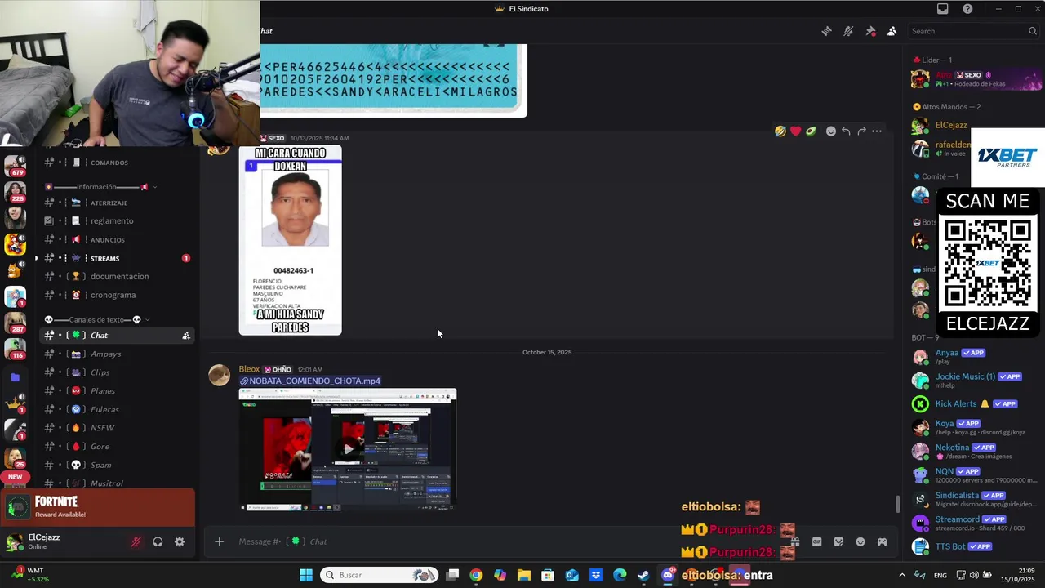Toggle the member list icon
Image resolution: width=1045 pixels, height=588 pixels.
(x=892, y=31)
